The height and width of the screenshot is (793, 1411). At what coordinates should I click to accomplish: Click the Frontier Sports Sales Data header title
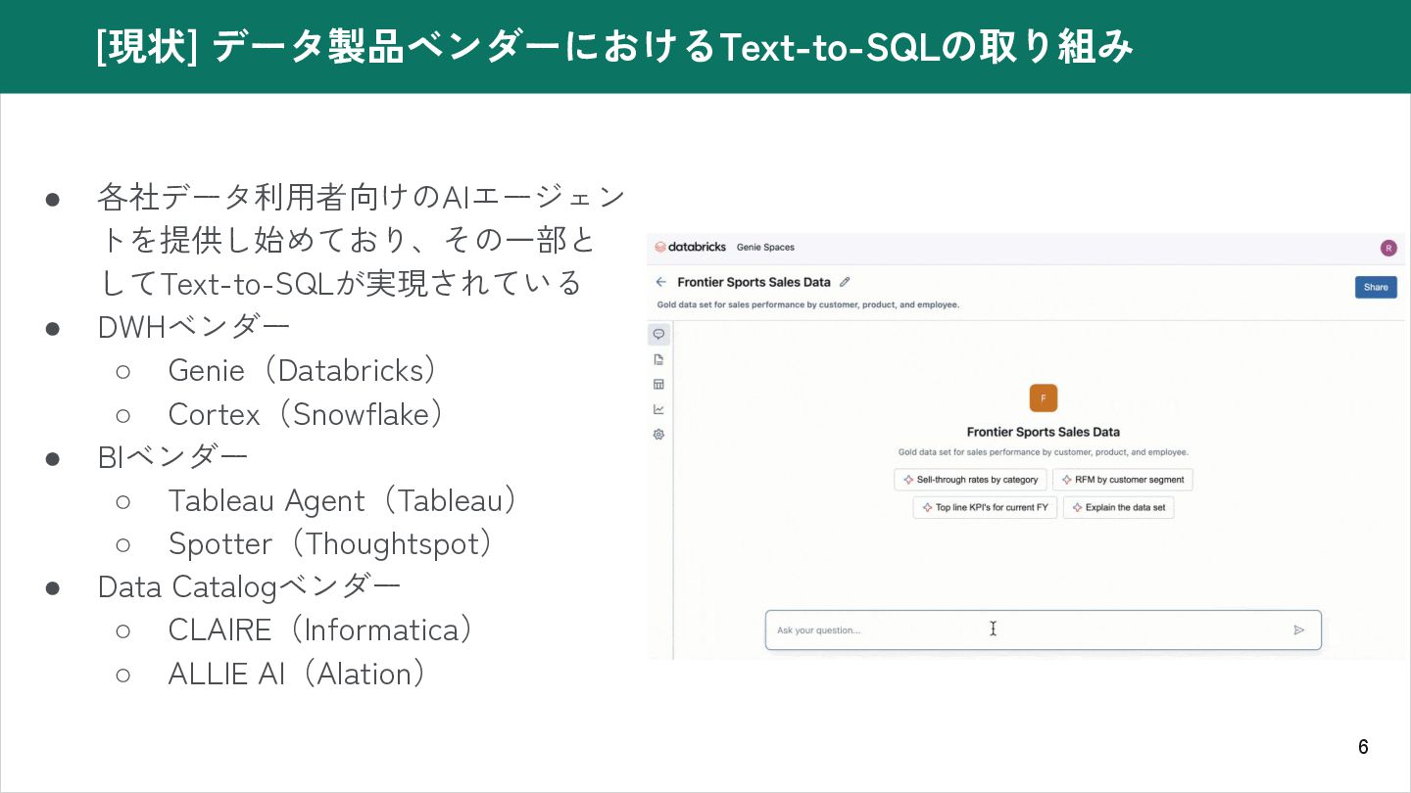(x=754, y=282)
